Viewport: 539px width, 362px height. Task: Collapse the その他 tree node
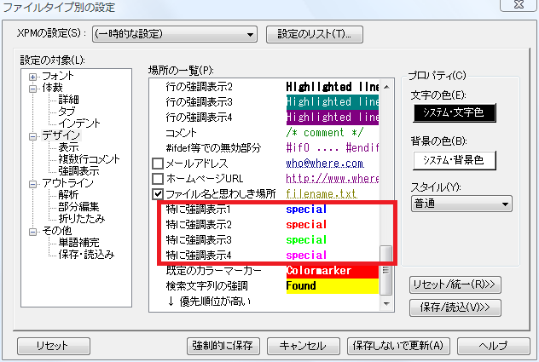pos(32,232)
